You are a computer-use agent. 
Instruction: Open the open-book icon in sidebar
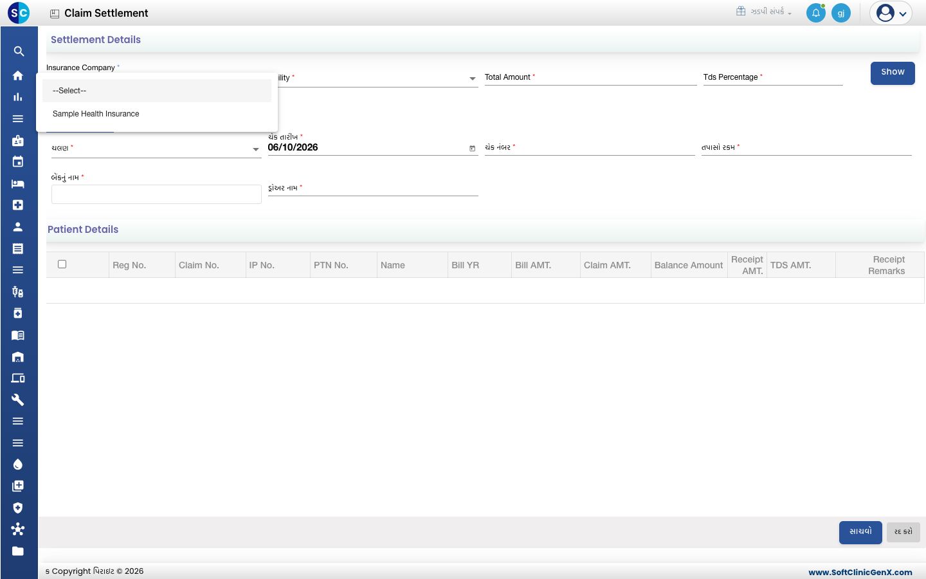pyautogui.click(x=18, y=335)
